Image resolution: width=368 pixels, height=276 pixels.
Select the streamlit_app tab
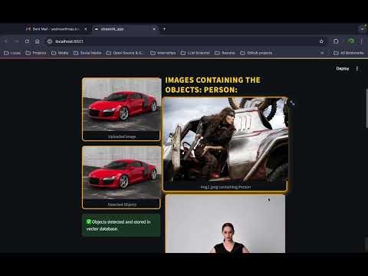click(124, 29)
